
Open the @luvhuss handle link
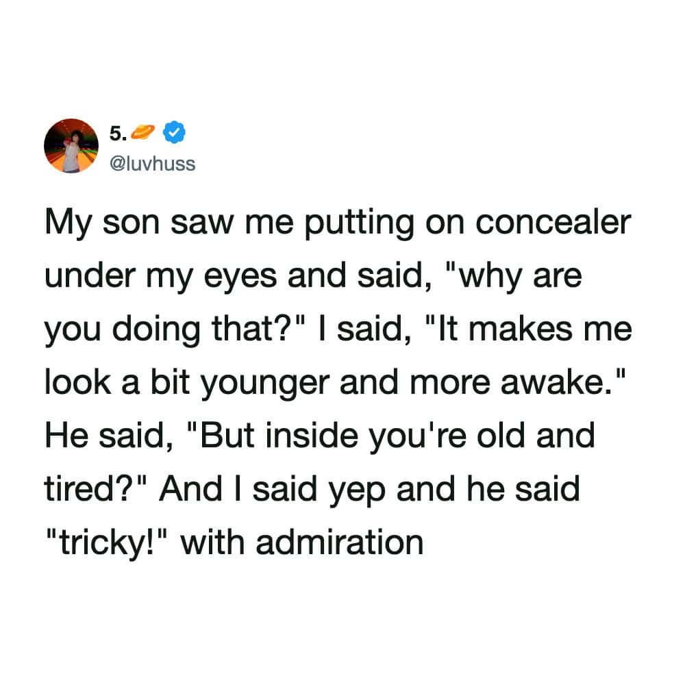[152, 164]
